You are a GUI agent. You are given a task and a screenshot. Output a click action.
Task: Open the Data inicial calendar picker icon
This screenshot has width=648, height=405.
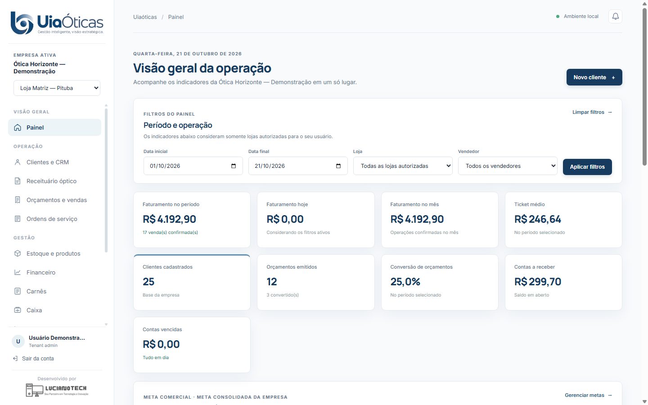[x=234, y=166]
